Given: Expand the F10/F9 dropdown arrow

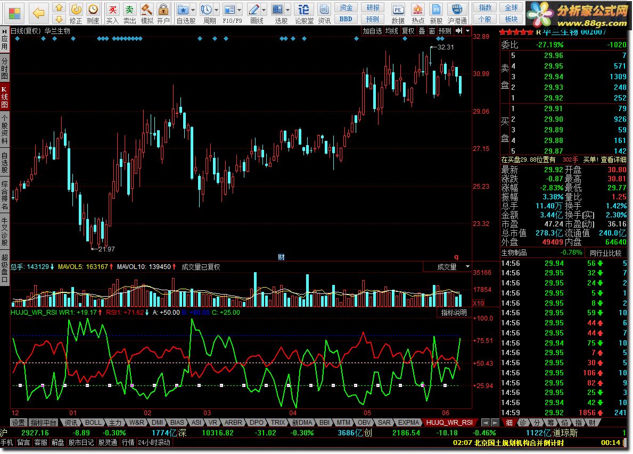Looking at the screenshot, I should pyautogui.click(x=240, y=9).
